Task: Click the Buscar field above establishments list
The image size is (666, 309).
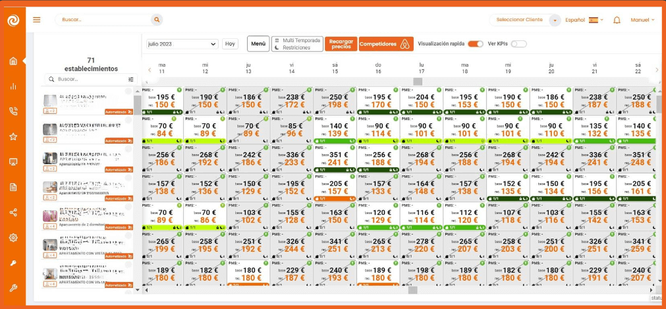Action: tap(89, 79)
